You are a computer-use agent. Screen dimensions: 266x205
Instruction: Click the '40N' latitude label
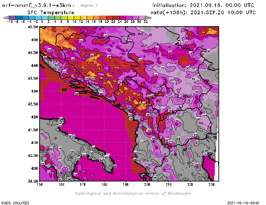(34, 169)
